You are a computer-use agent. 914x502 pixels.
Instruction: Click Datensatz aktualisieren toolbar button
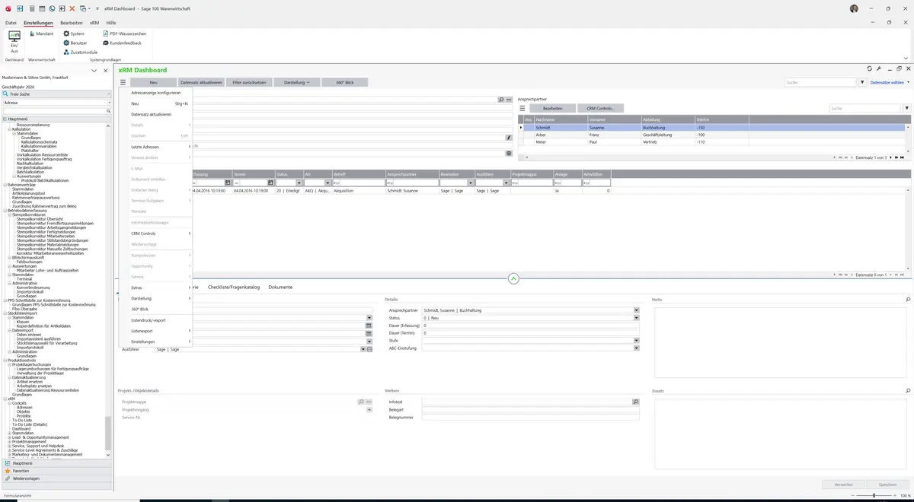tap(201, 82)
